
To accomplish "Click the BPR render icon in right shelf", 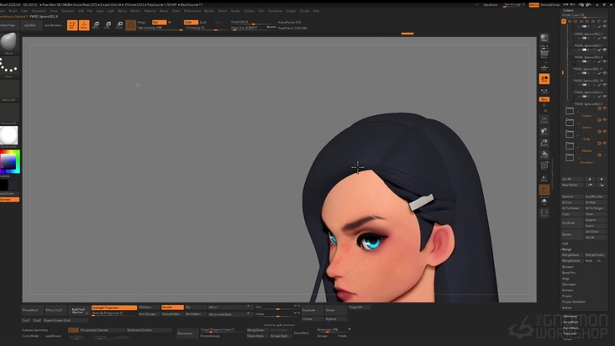I will 544,38.
